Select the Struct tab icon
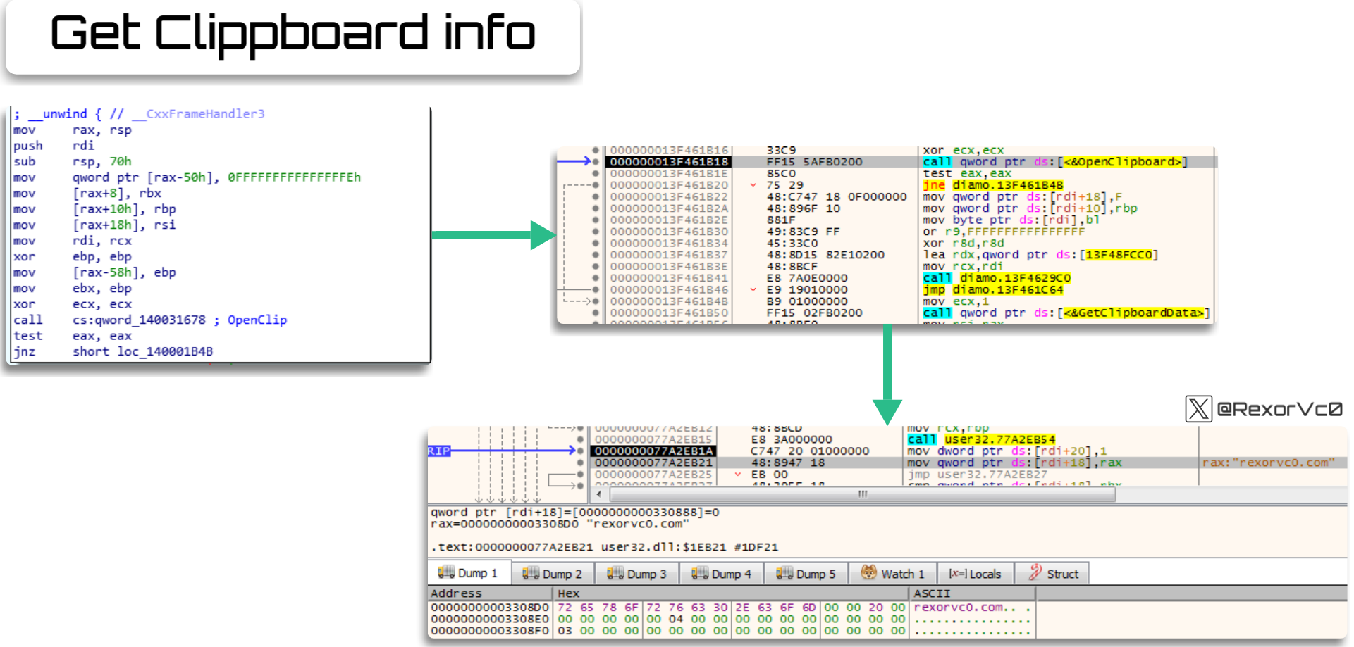Viewport: 1354px width, 647px height. 1035,572
